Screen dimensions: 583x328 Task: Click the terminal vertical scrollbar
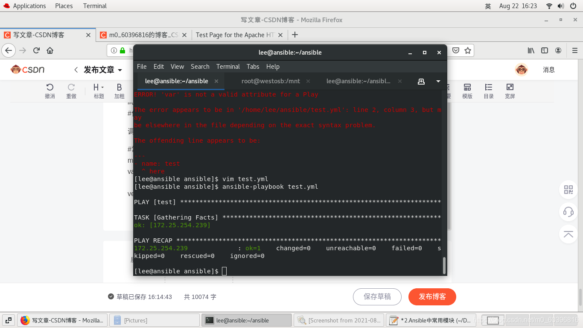444,265
